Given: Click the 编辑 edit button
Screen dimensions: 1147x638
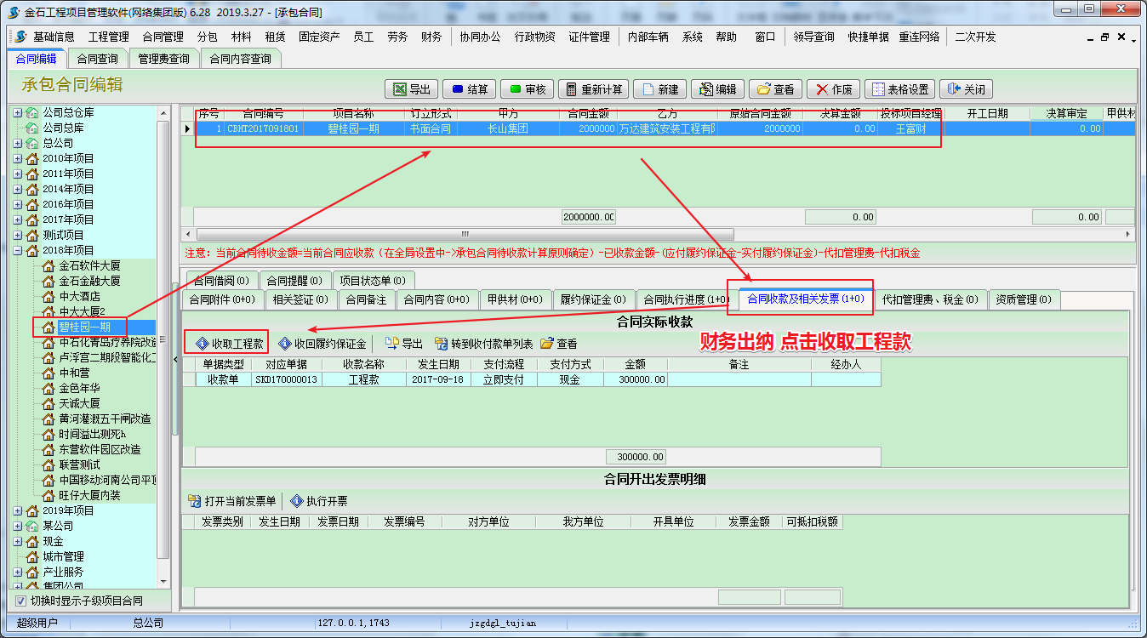Looking at the screenshot, I should coord(716,89).
